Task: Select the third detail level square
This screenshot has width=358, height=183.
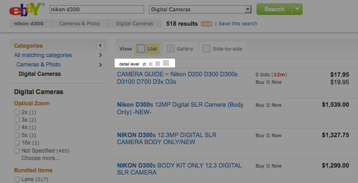Action: (158, 64)
